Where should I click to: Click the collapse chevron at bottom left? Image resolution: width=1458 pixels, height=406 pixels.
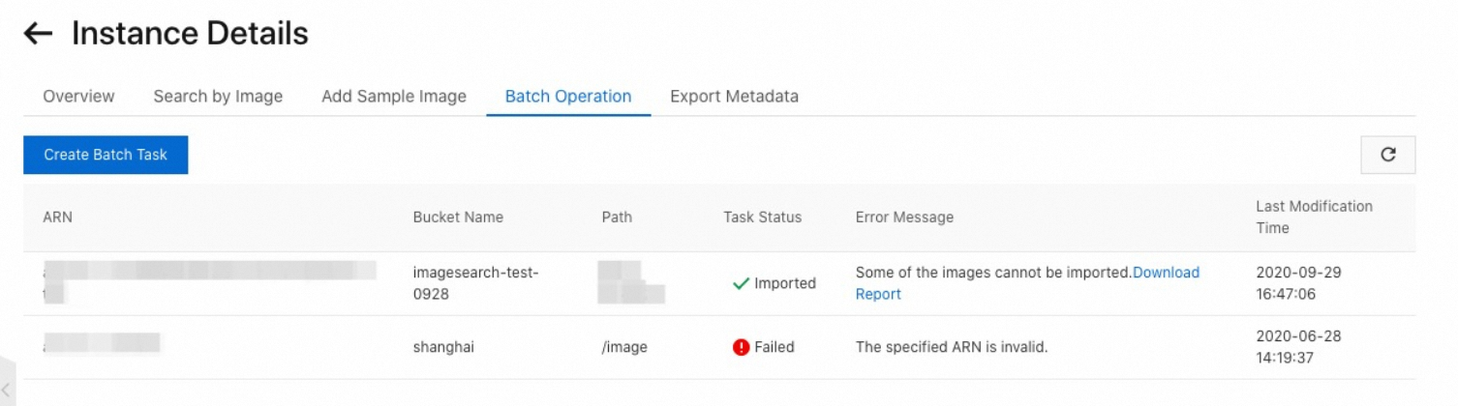[7, 389]
